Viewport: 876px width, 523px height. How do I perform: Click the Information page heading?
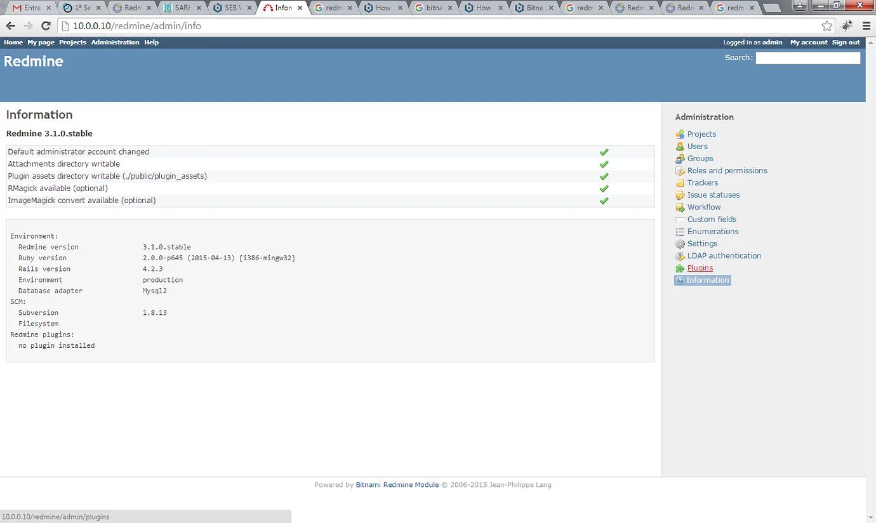coord(39,114)
